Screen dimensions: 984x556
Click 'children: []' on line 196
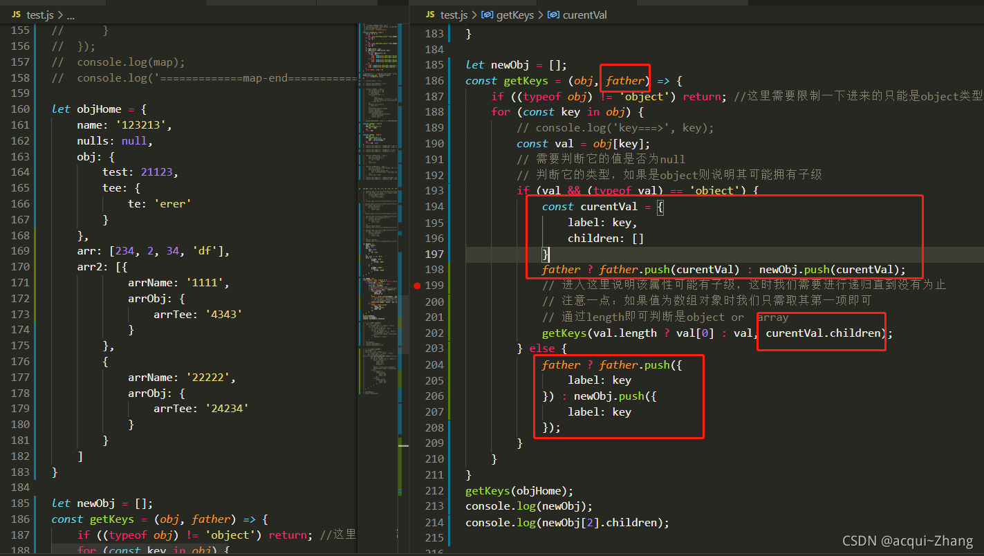[606, 239]
